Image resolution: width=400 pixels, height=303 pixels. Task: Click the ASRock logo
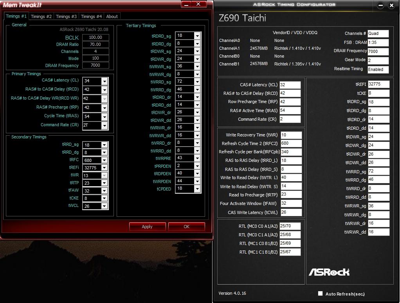tap(329, 272)
